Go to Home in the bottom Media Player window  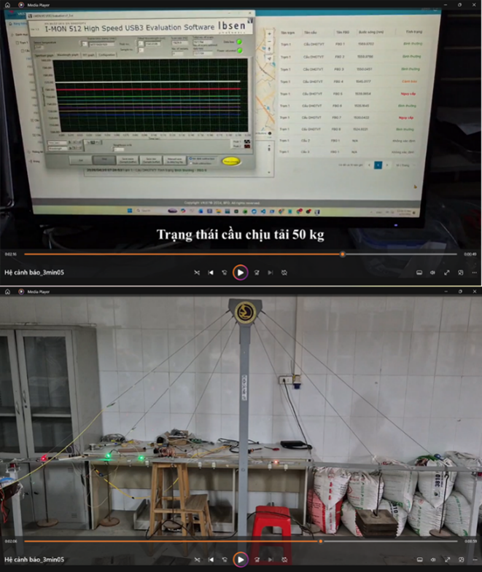(x=8, y=291)
